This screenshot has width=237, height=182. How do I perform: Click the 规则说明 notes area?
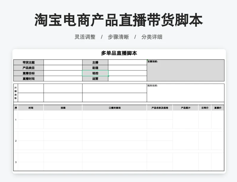pos(186,93)
